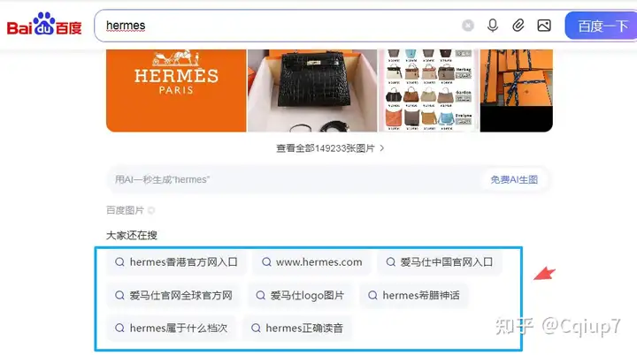The image size is (637, 355).
Task: Start voice search with microphone icon
Action: click(x=493, y=26)
